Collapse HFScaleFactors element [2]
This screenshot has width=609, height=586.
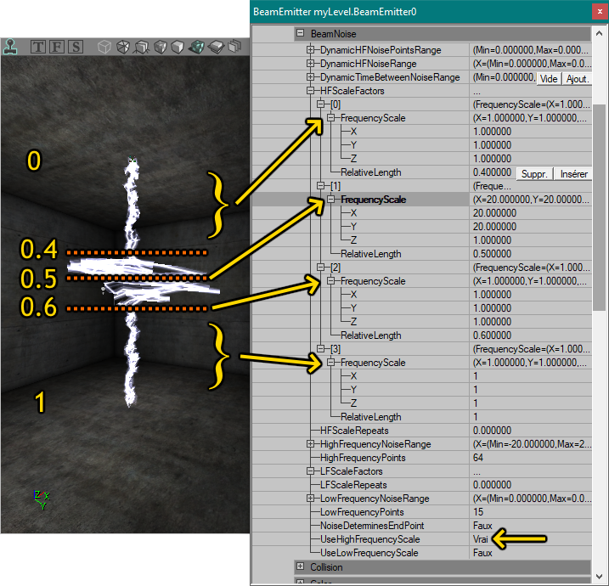pos(320,268)
